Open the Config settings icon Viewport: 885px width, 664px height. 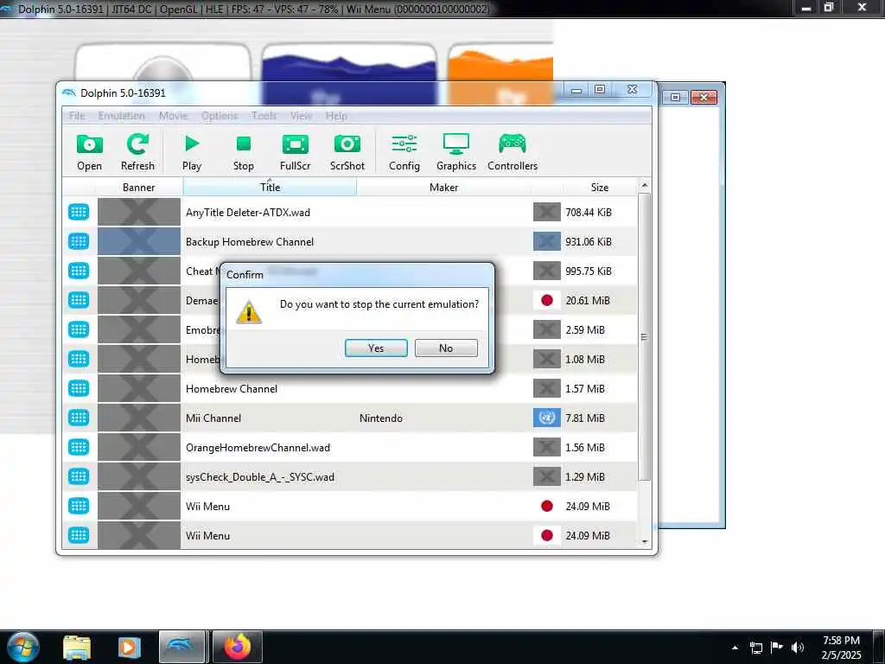click(404, 152)
